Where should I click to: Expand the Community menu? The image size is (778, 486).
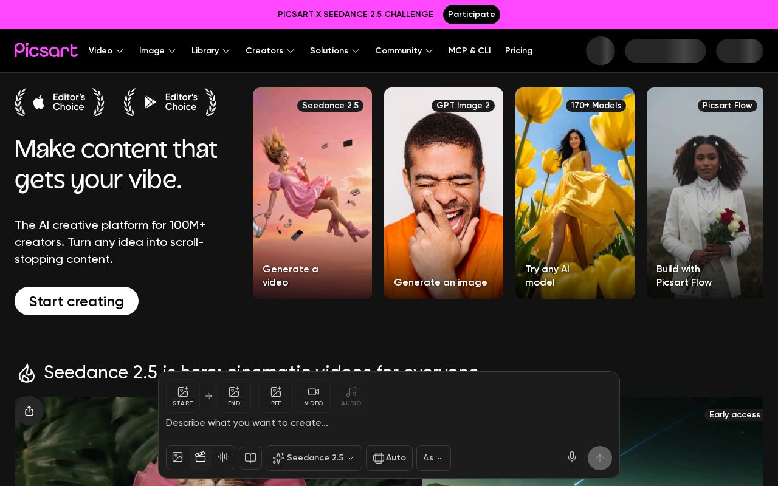tap(404, 51)
